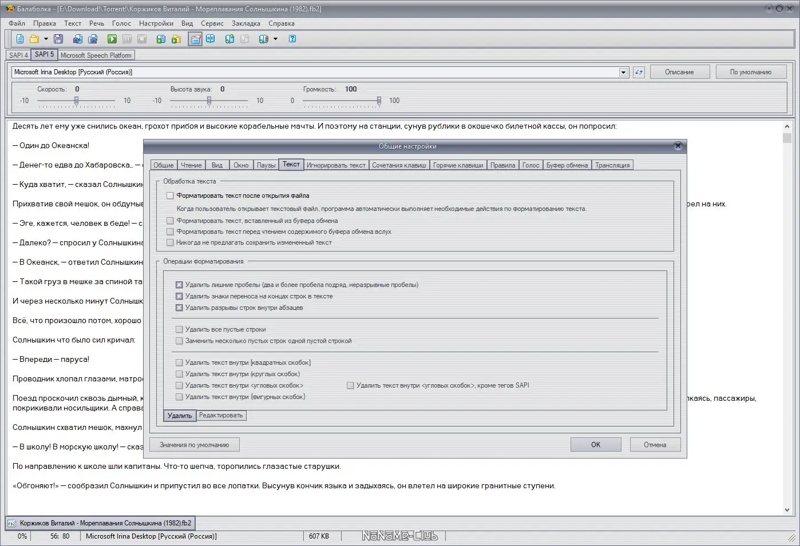This screenshot has width=800, height=546.
Task: Close the Общие настройки dialog with X
Action: [678, 146]
